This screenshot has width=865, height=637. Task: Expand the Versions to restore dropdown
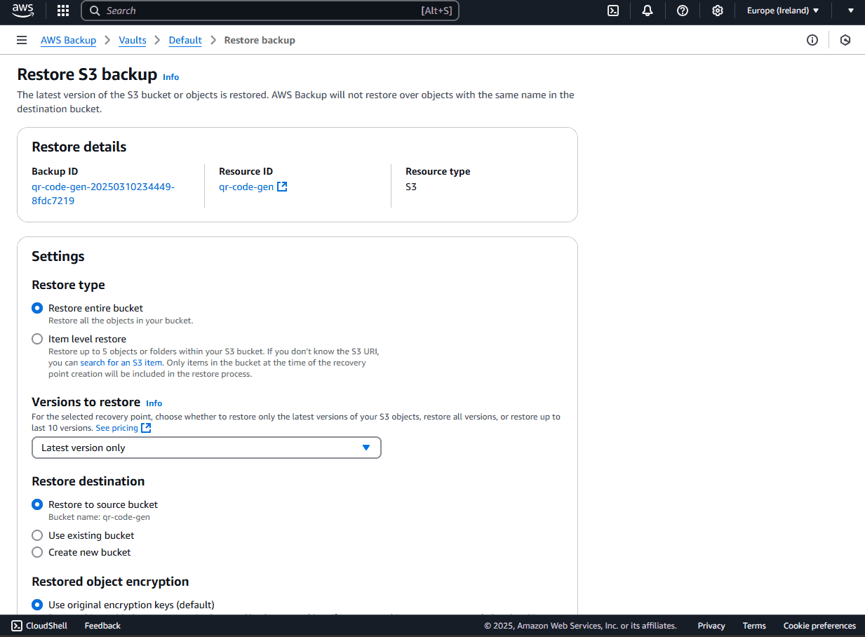(x=206, y=448)
